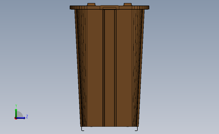Click the green Y axis arrow of the triad

(16, 113)
